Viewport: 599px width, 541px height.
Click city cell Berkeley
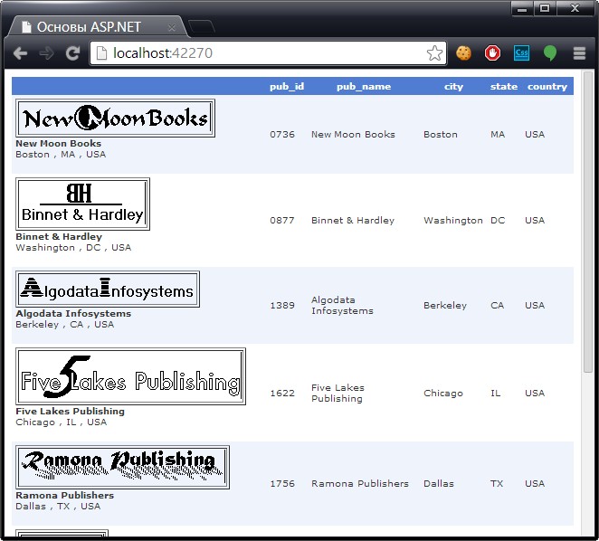445,305
